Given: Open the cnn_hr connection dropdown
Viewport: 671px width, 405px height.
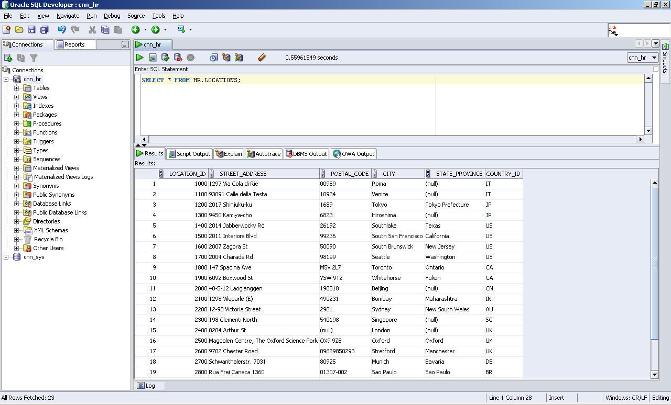Looking at the screenshot, I should pyautogui.click(x=643, y=58).
